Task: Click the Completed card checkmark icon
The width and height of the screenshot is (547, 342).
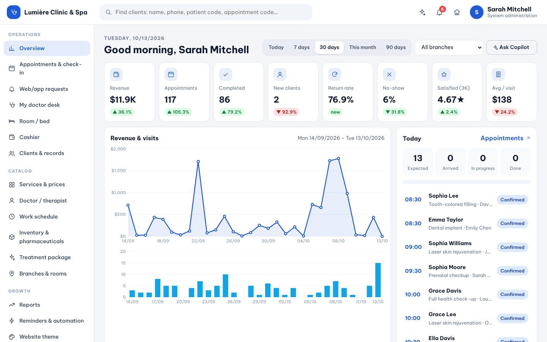Action: point(226,74)
